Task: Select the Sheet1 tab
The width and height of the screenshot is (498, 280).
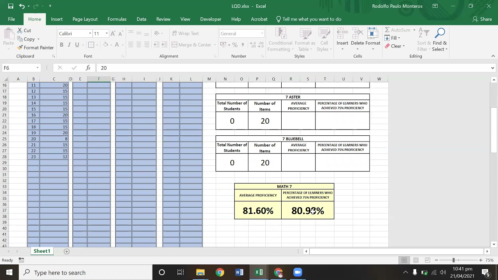Action: pos(42,251)
